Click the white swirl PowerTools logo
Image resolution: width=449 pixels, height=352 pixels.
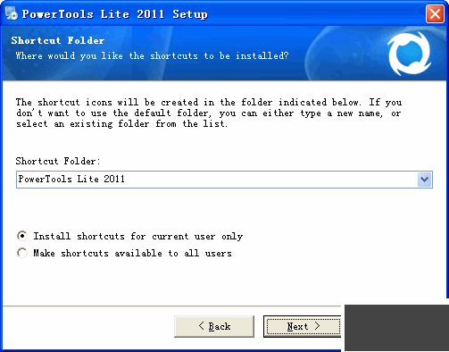pos(410,54)
